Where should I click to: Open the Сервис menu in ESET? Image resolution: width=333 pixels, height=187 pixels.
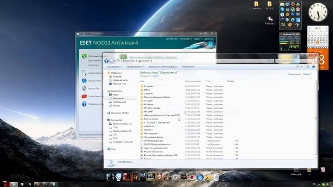click(x=198, y=39)
